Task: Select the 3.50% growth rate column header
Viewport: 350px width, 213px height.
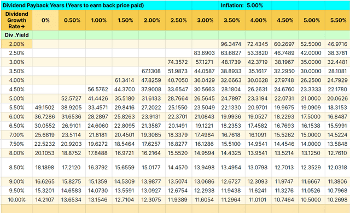Action: [232, 20]
